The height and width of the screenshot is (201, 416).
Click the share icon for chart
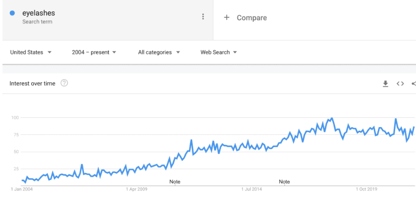(x=414, y=84)
